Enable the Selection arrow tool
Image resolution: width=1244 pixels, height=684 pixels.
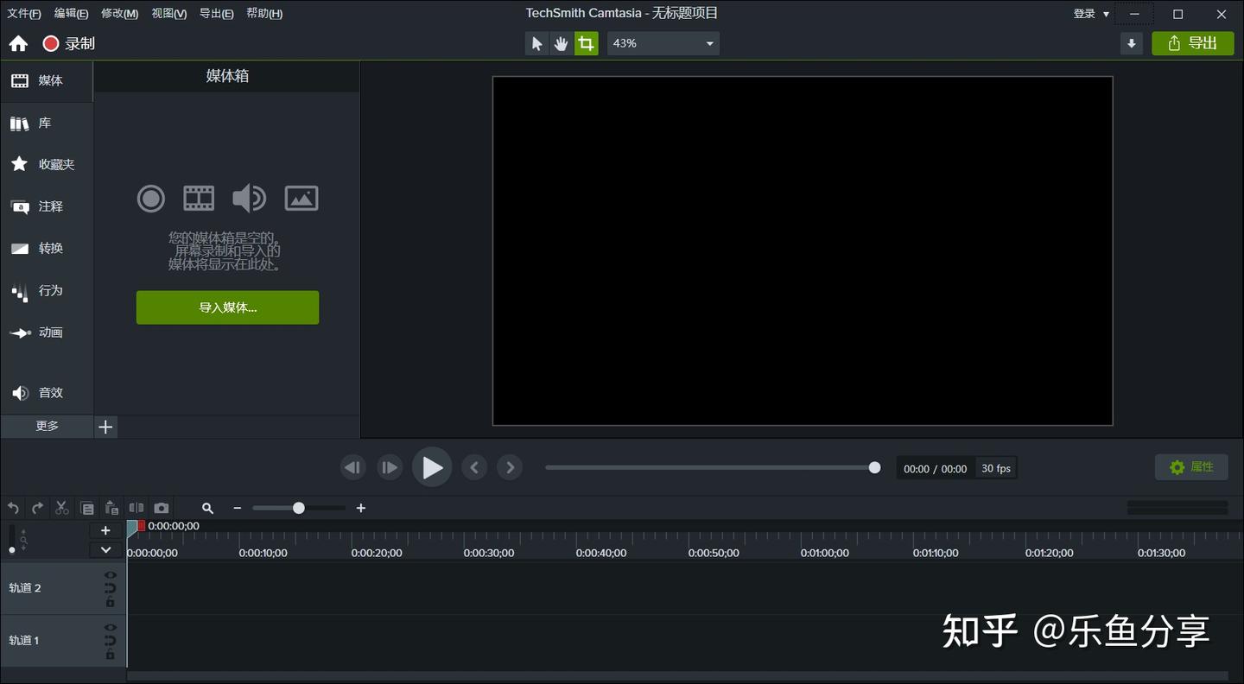pyautogui.click(x=537, y=42)
